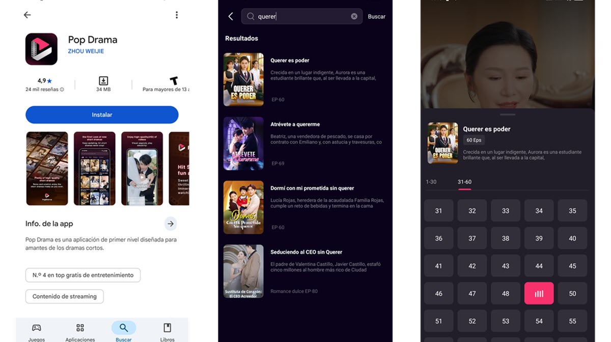Play episode 55
Image resolution: width=611 pixels, height=342 pixels.
point(572,321)
